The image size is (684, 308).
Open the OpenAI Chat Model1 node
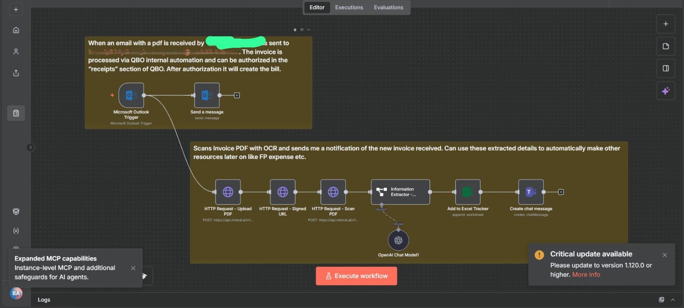click(x=398, y=241)
